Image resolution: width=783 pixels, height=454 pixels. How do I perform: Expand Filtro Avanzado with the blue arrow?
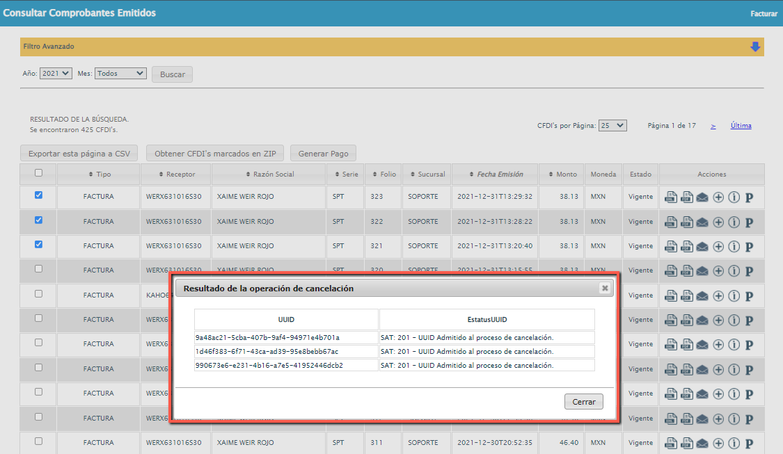[755, 47]
